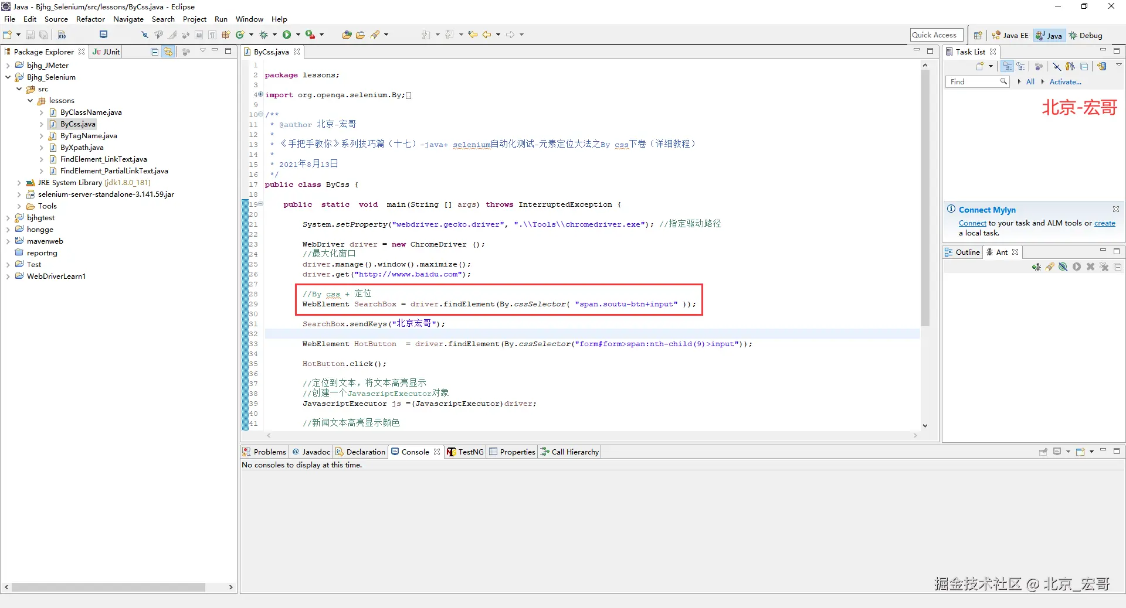Open the Open Perspective icon
Viewport: 1126px width, 608px height.
pyautogui.click(x=978, y=35)
